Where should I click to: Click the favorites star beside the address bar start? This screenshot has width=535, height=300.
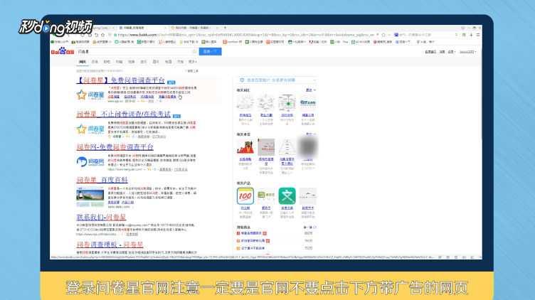[102, 35]
